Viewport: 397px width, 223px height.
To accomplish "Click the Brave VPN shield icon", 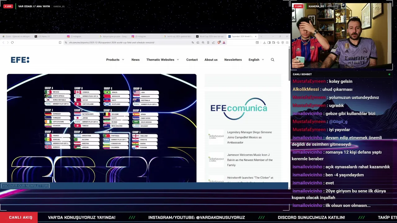I will (x=283, y=42).
